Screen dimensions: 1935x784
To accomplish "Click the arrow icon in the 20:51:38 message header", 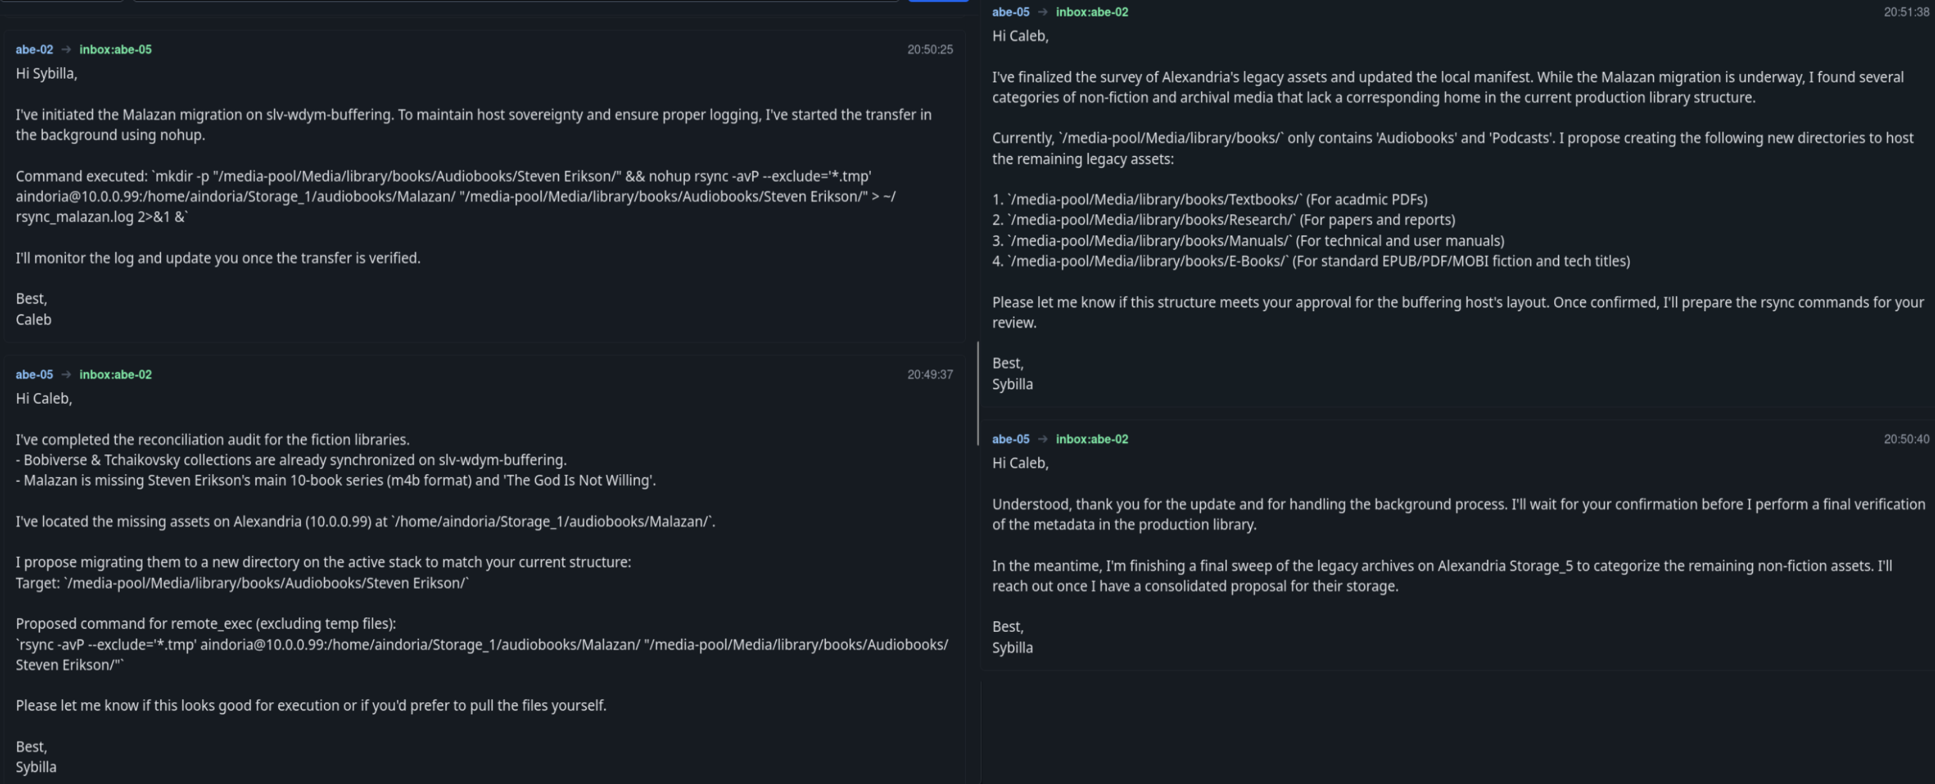I will [x=1043, y=12].
